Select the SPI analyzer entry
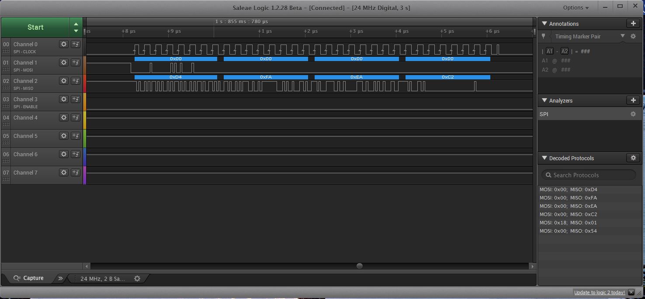 pos(590,114)
